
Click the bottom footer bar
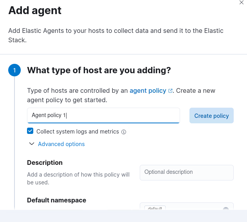123,216
